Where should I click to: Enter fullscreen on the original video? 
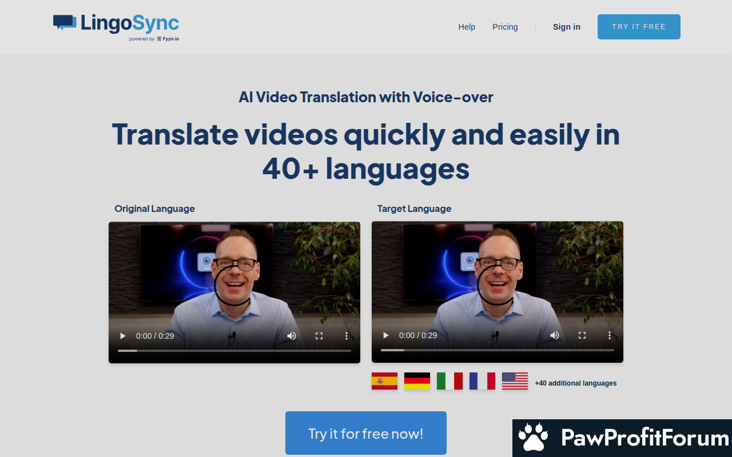319,336
